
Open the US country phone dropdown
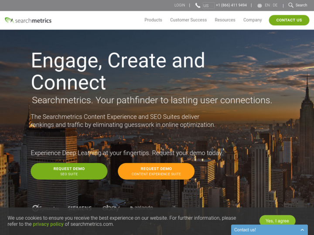208,5
